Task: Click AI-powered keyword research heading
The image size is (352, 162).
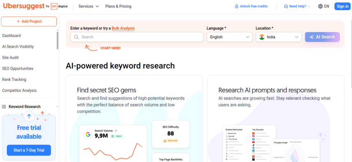Action: click(x=120, y=66)
